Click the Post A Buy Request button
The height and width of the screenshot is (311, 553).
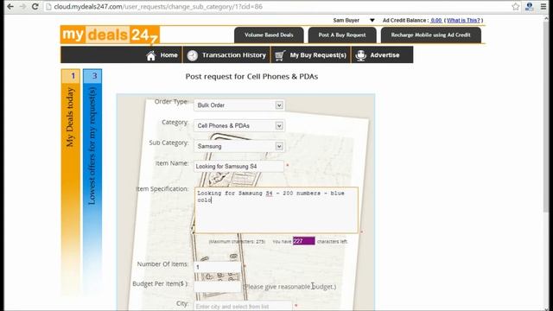coord(342,35)
